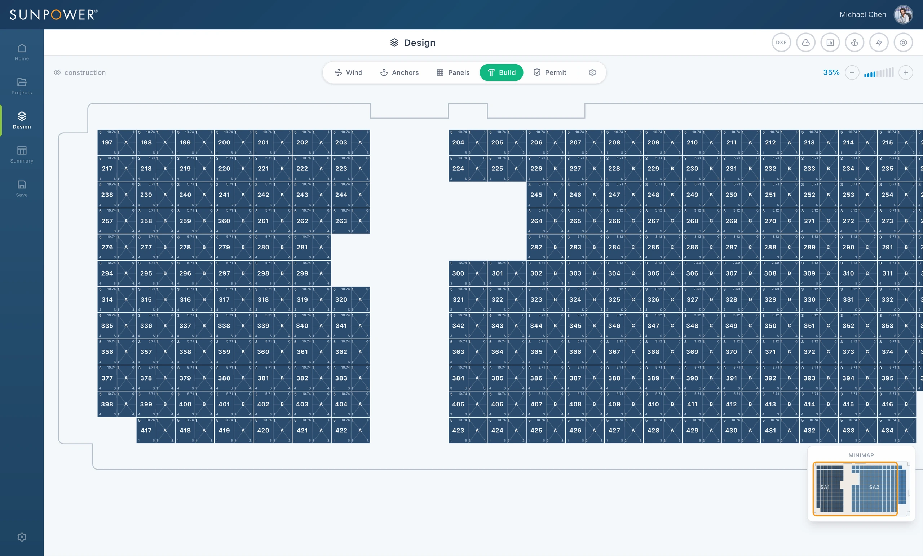Decrease zoom with the minus button

(x=852, y=73)
